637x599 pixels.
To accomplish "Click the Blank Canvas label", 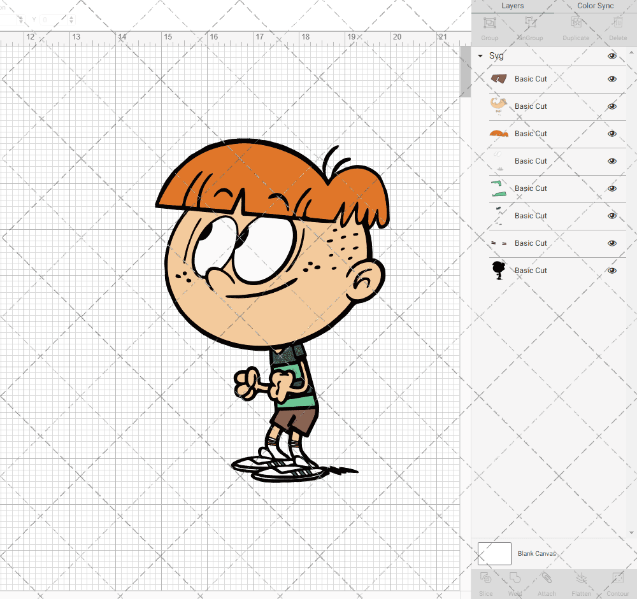I will tap(536, 554).
